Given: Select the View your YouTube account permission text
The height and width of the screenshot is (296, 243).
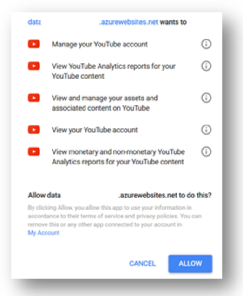Looking at the screenshot, I should click(95, 130).
